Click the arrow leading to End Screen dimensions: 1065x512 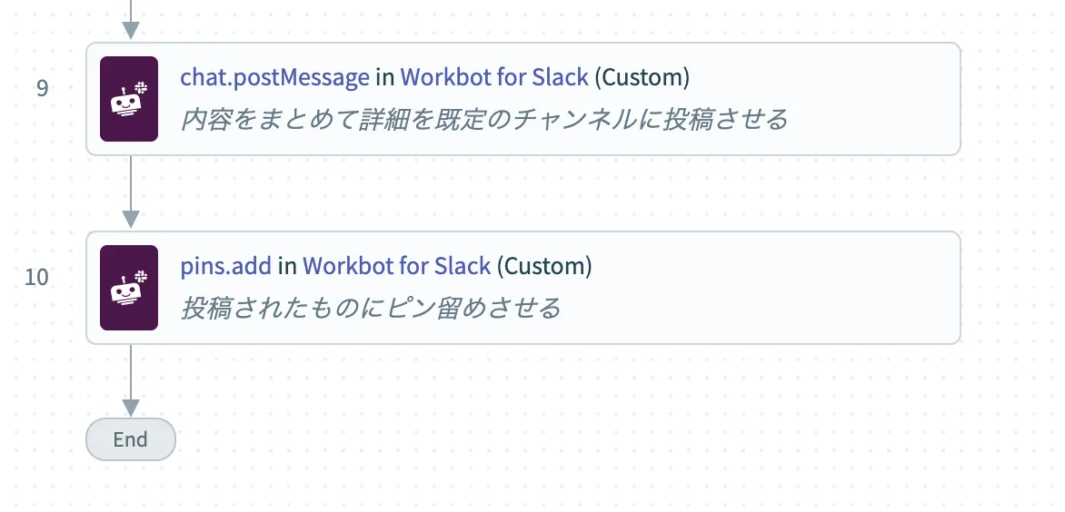(x=131, y=381)
